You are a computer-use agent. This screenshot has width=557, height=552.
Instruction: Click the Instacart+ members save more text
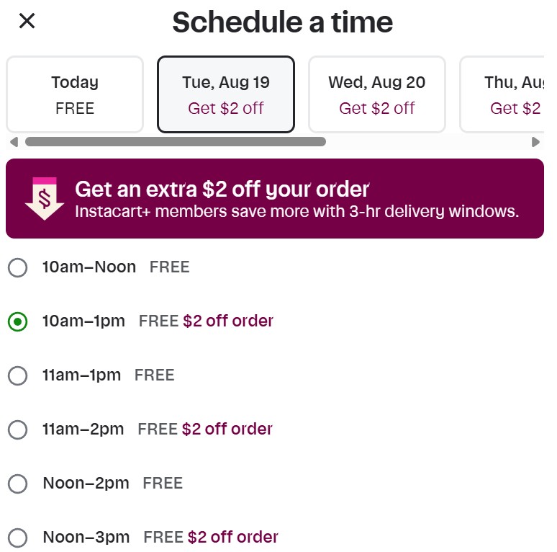coord(297,211)
